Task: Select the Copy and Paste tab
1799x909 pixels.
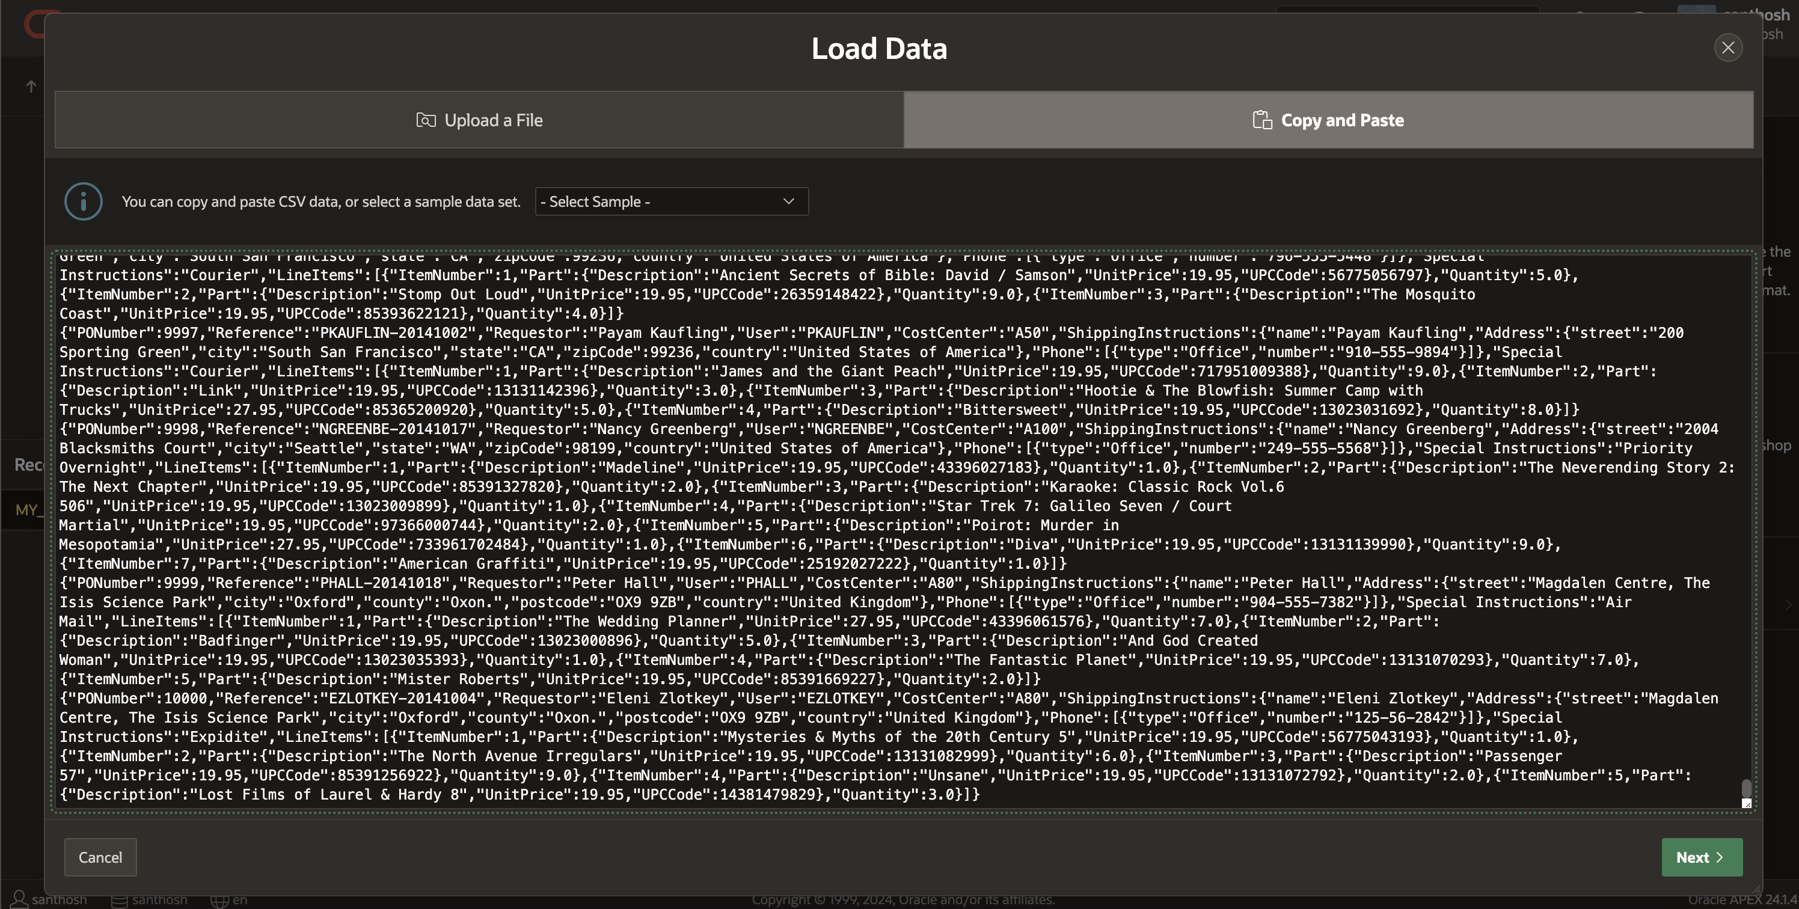Action: point(1328,120)
